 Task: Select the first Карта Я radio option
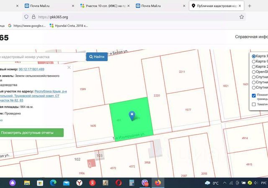point(254,56)
